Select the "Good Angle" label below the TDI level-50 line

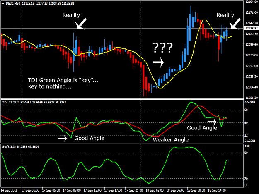coord(202,128)
